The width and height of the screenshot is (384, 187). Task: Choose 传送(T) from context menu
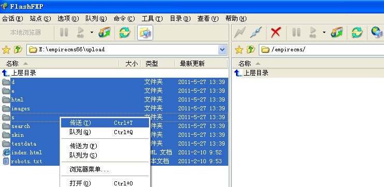(105, 123)
